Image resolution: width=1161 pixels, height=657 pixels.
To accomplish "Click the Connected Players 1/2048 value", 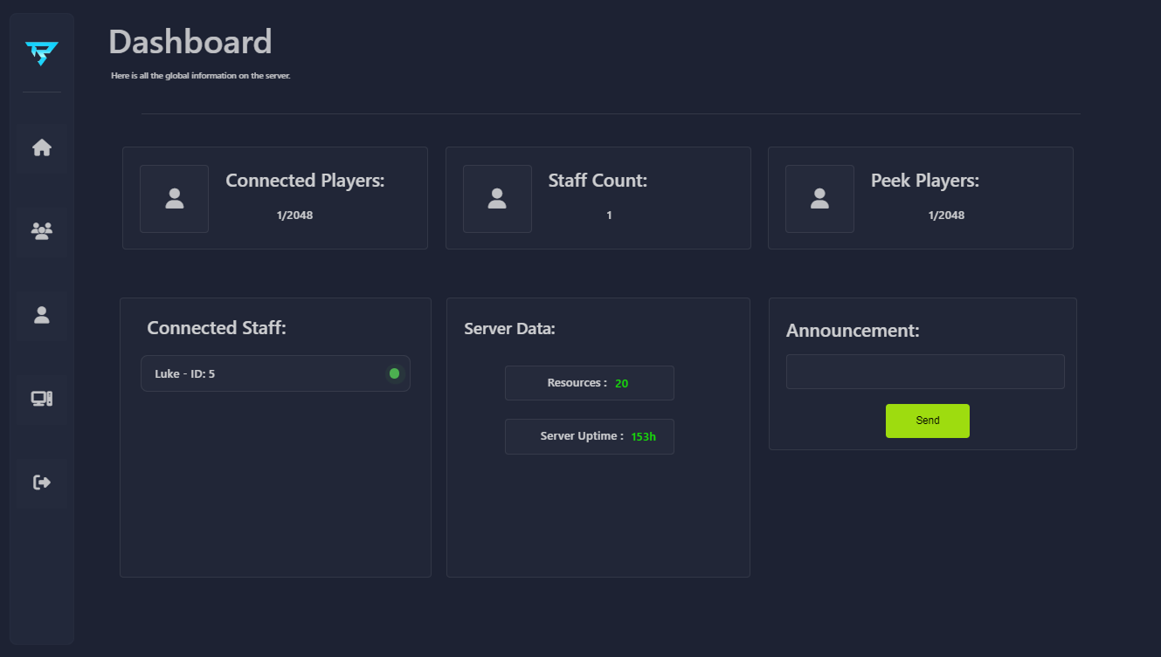I will tap(294, 216).
